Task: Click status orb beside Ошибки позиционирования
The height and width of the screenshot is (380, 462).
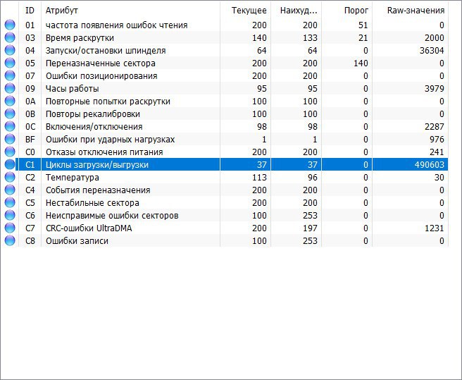Action: click(x=10, y=75)
